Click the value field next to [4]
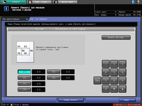The image size is (142, 106). pos(38,90)
